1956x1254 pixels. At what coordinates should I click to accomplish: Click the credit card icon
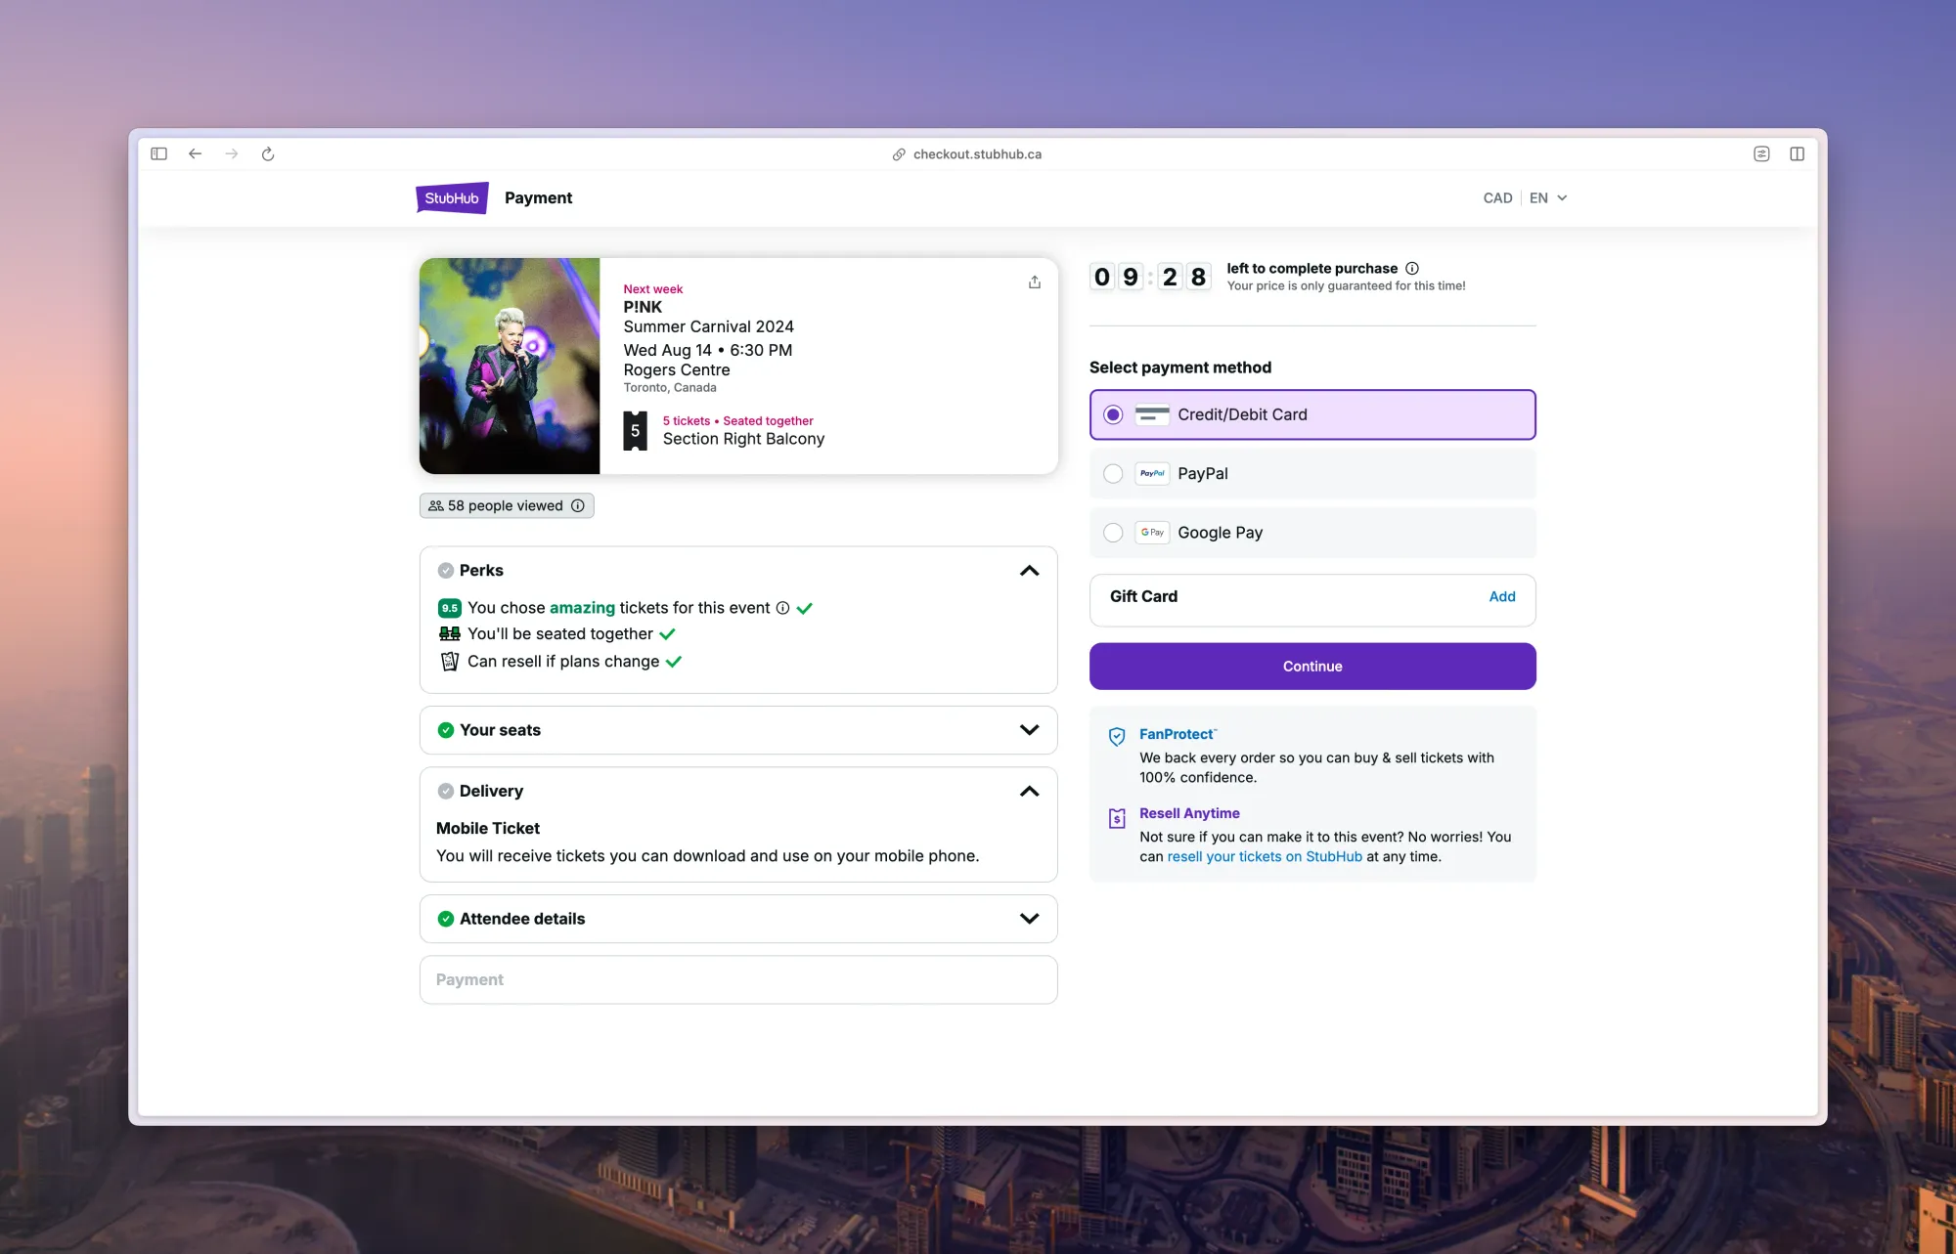pos(1152,414)
